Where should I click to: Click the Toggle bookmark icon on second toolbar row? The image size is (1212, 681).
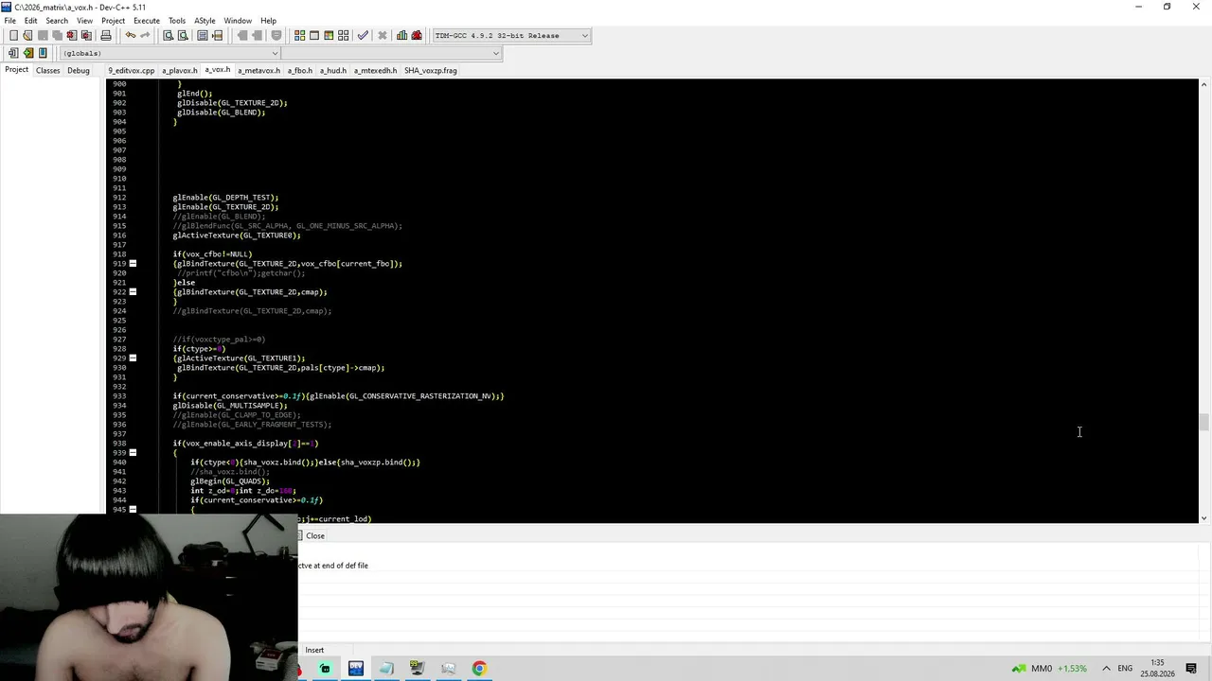tap(28, 53)
